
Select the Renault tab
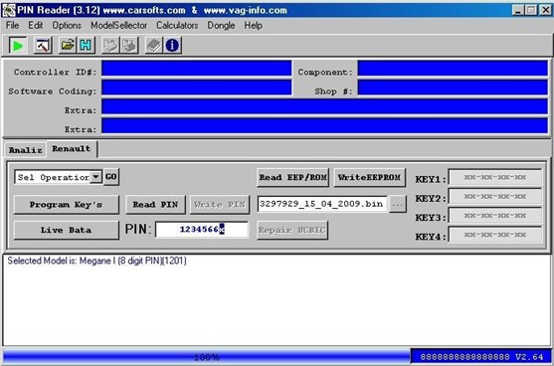coord(72,149)
